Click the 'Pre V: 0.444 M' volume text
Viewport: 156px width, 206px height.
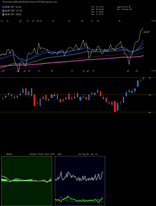[124, 9]
